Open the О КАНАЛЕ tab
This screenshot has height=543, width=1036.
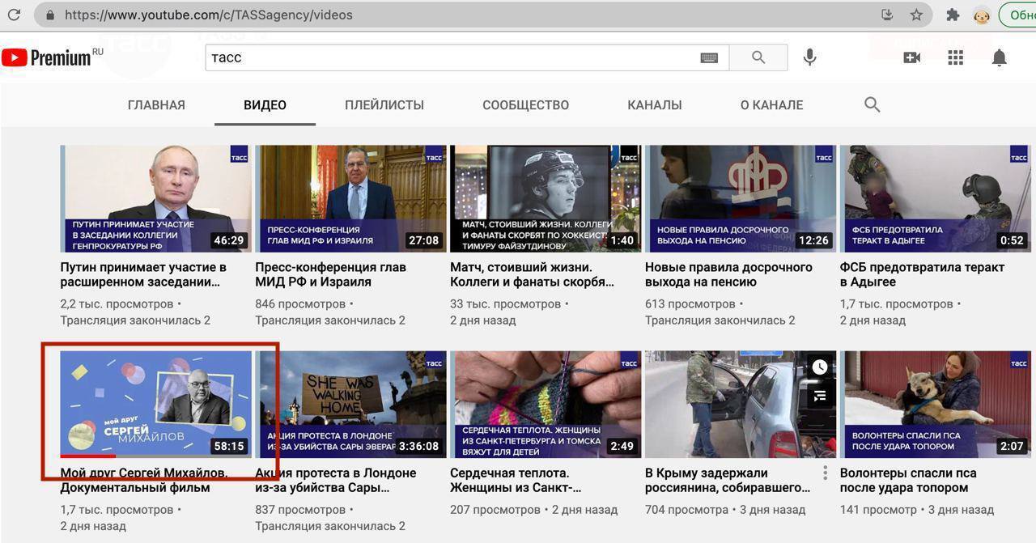[772, 105]
